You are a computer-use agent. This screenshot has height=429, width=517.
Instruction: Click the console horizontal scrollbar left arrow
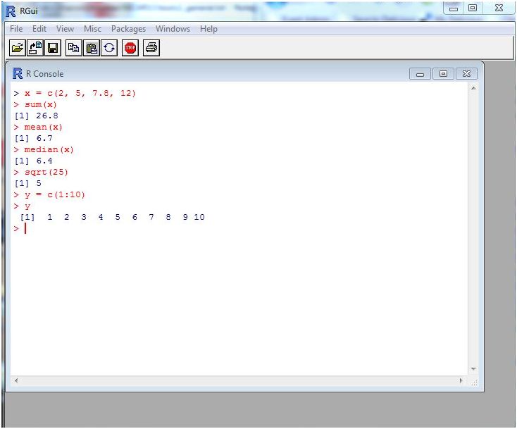pyautogui.click(x=15, y=380)
